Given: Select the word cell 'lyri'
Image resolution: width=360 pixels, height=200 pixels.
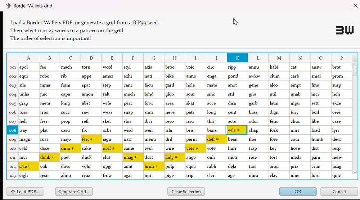Looking at the screenshot, I should pyautogui.click(x=342, y=130).
